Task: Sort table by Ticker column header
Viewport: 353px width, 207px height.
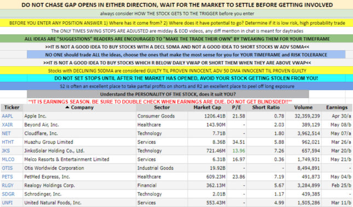Action: click(x=11, y=108)
